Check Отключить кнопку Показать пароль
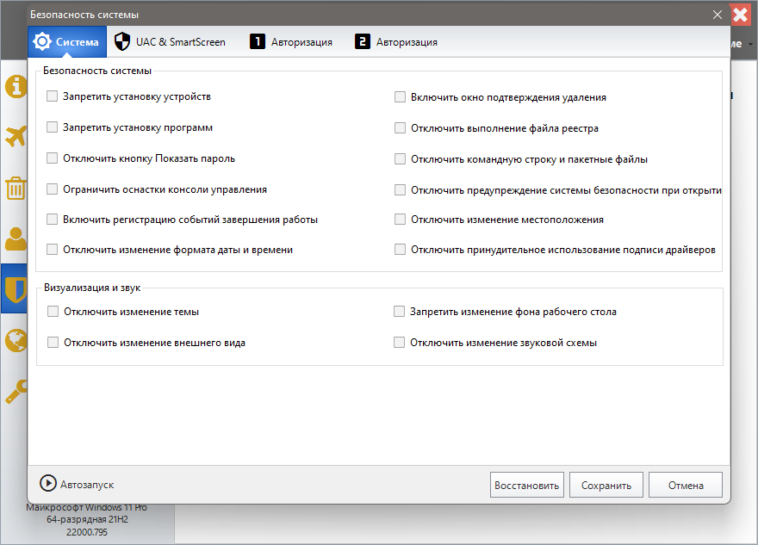This screenshot has height=545, width=758. click(x=53, y=158)
